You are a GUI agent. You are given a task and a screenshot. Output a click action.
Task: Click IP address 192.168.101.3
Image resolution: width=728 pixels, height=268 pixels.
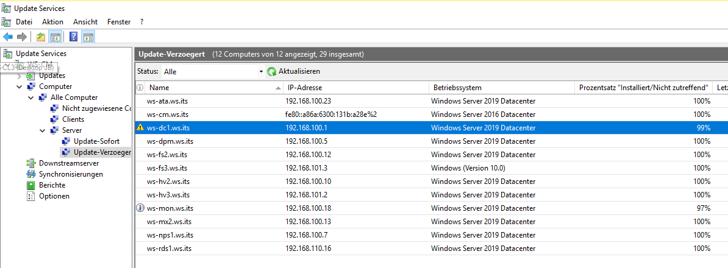pos(307,168)
